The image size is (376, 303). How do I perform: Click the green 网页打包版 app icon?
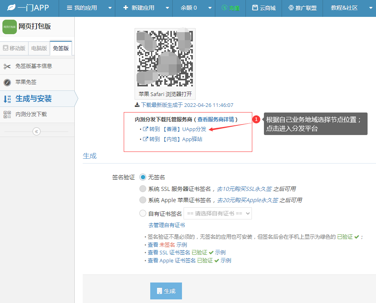coord(10,27)
